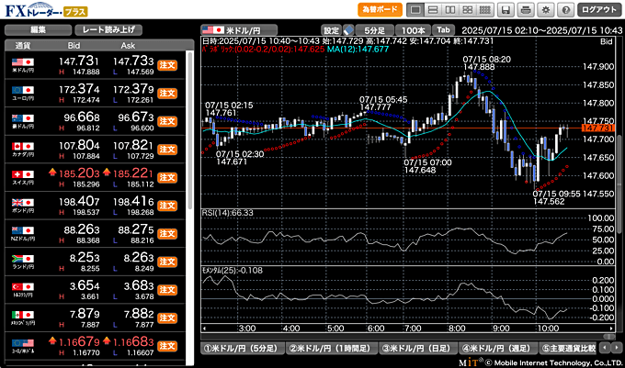Screen dimensions: 625x368
Task: Click the USD/JPY flag icon in rate list
Action: [x=23, y=62]
